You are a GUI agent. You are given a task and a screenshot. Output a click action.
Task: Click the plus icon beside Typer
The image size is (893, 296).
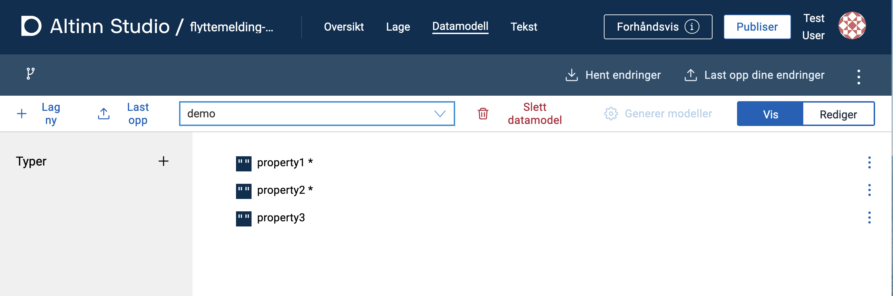(163, 161)
